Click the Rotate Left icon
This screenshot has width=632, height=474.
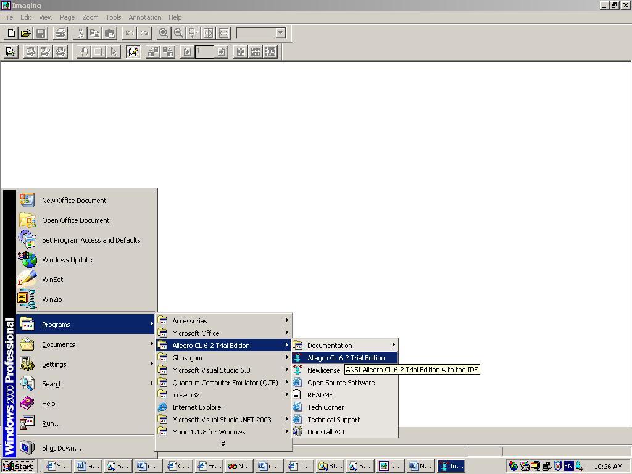[152, 52]
